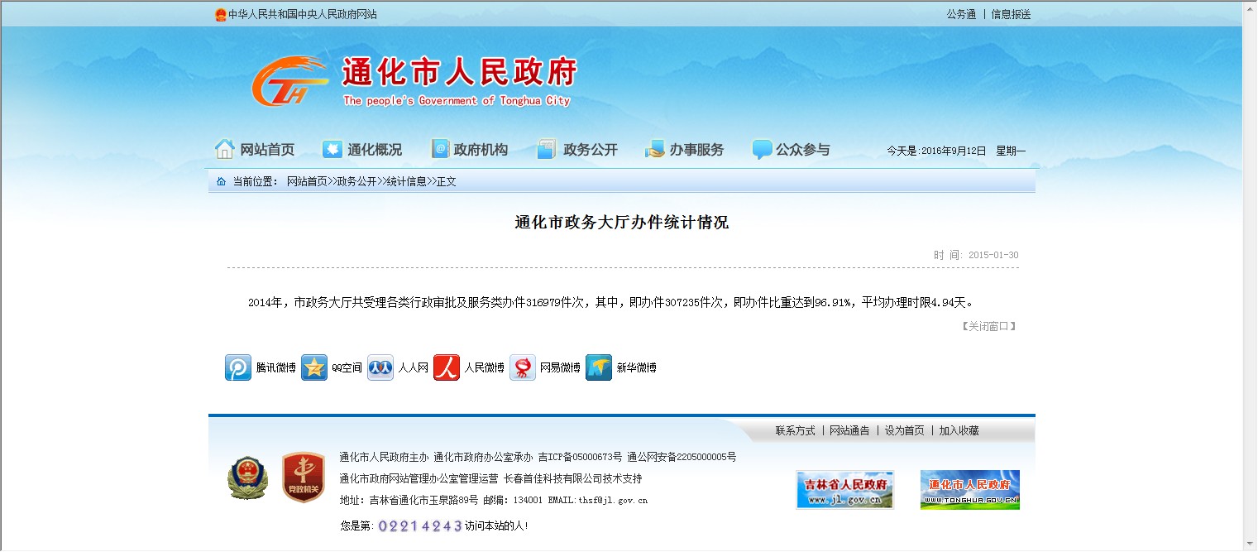Image resolution: width=1258 pixels, height=552 pixels.
Task: Open the 网站首页 navigation menu item
Action: [255, 150]
